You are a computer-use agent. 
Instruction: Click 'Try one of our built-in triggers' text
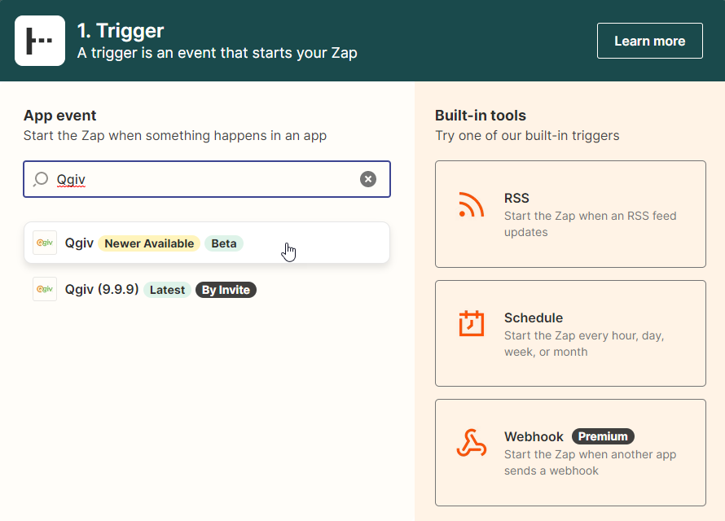tap(527, 136)
